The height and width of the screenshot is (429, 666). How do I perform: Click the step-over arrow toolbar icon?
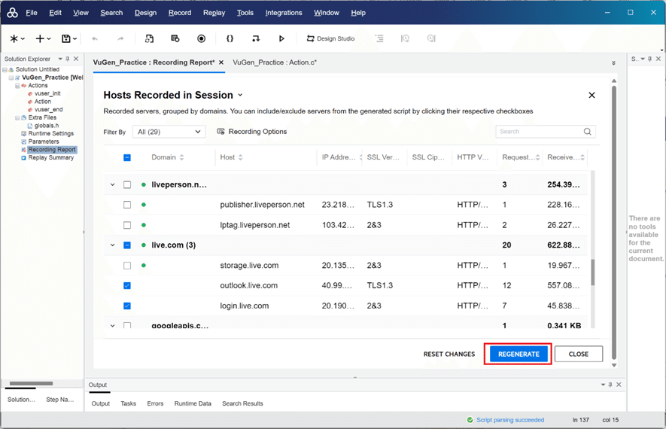click(256, 38)
